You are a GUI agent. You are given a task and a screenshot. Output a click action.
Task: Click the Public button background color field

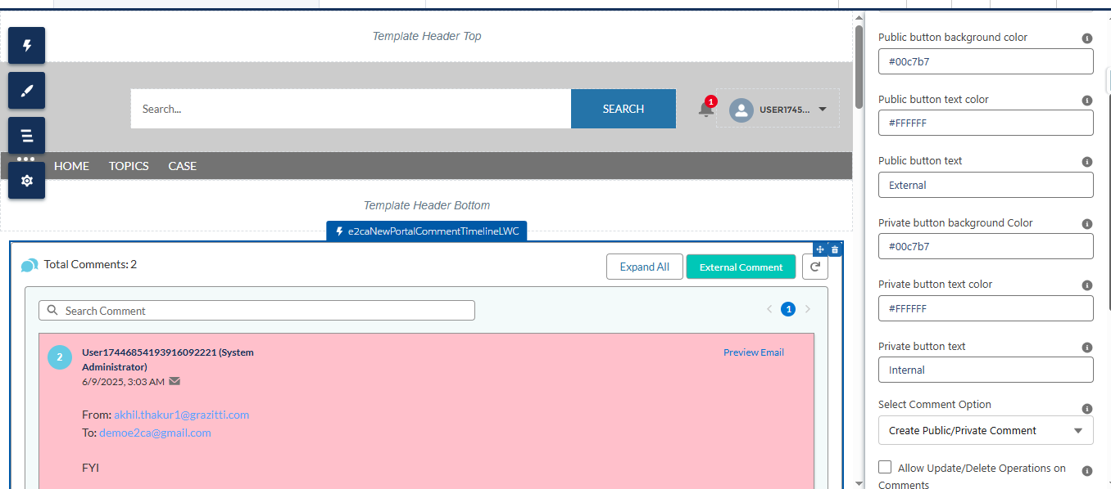tap(985, 61)
